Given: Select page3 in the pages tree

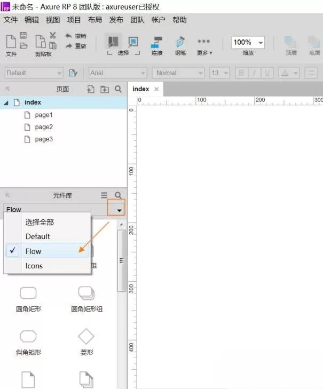Looking at the screenshot, I should point(44,139).
